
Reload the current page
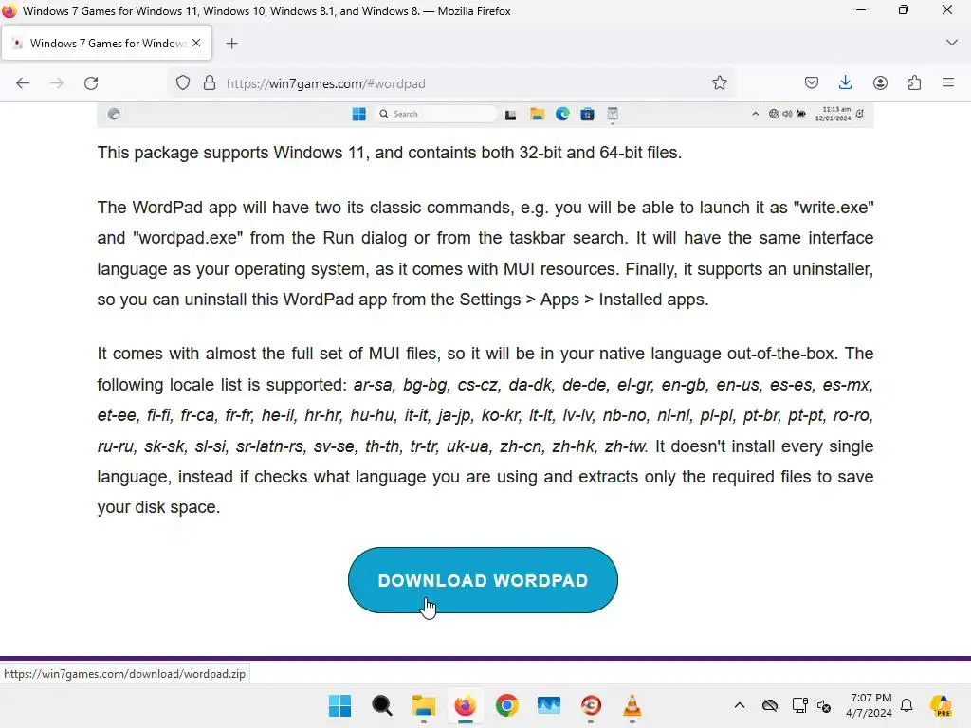pos(91,83)
